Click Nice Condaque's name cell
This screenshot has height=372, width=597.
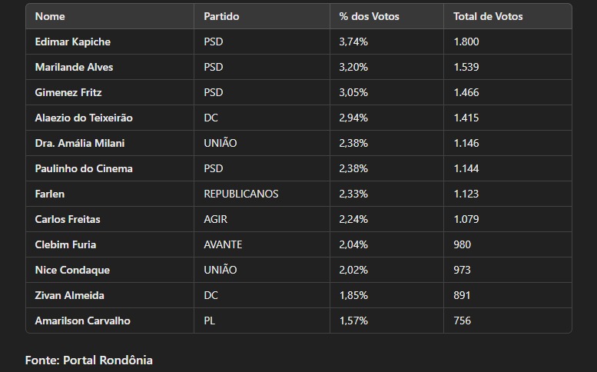tap(72, 270)
